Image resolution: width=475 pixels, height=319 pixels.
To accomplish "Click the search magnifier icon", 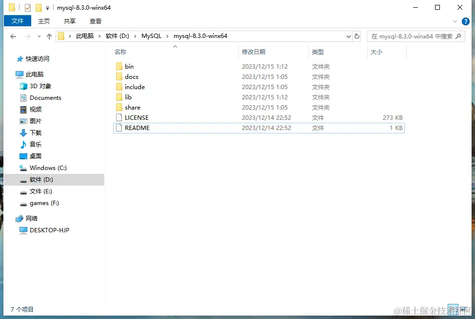I will [x=458, y=37].
